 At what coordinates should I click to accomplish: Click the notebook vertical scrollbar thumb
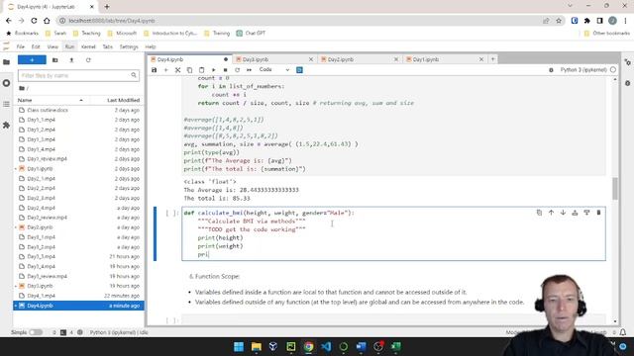(x=615, y=189)
